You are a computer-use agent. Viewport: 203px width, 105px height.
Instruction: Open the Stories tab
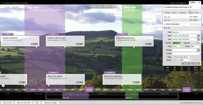pyautogui.click(x=174, y=13)
